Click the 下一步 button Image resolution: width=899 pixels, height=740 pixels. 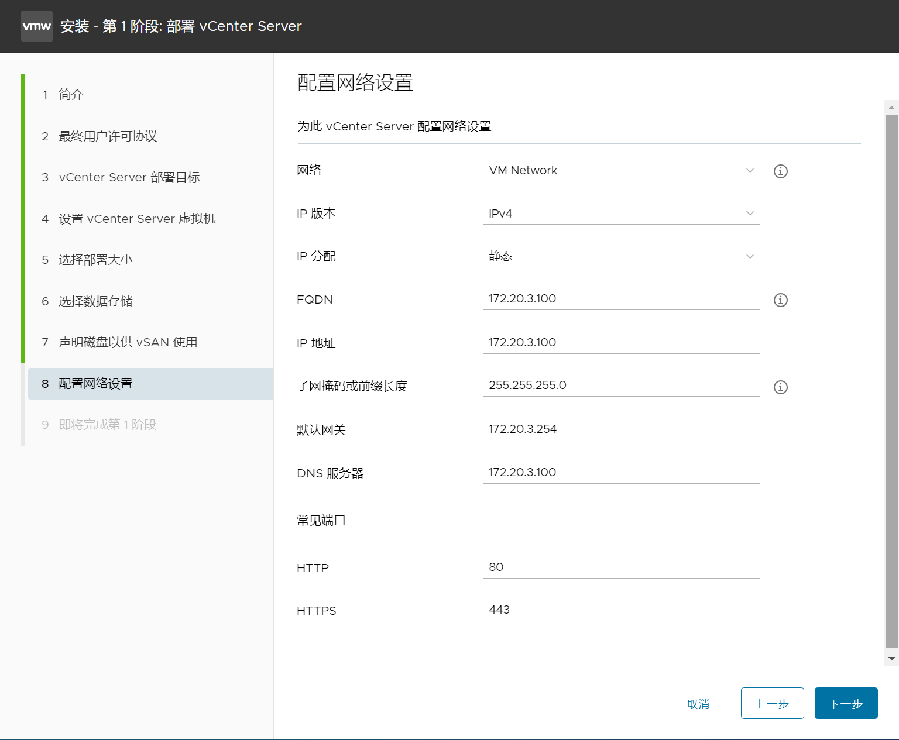(x=846, y=703)
